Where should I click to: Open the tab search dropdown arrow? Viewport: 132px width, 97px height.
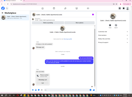[x=2, y=1]
